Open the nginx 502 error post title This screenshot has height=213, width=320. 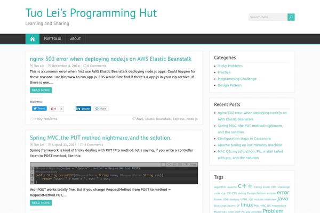pyautogui.click(x=110, y=59)
